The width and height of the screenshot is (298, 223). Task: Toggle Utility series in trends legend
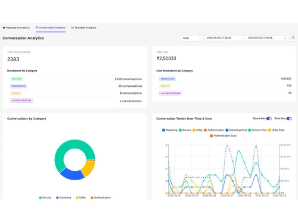(197, 130)
